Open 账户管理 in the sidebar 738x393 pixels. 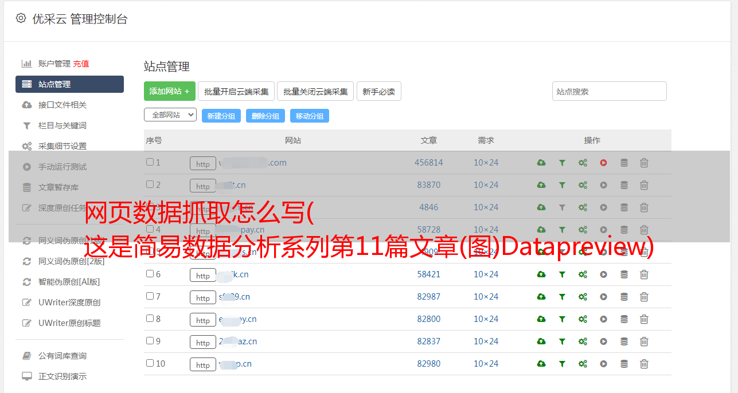[x=54, y=64]
